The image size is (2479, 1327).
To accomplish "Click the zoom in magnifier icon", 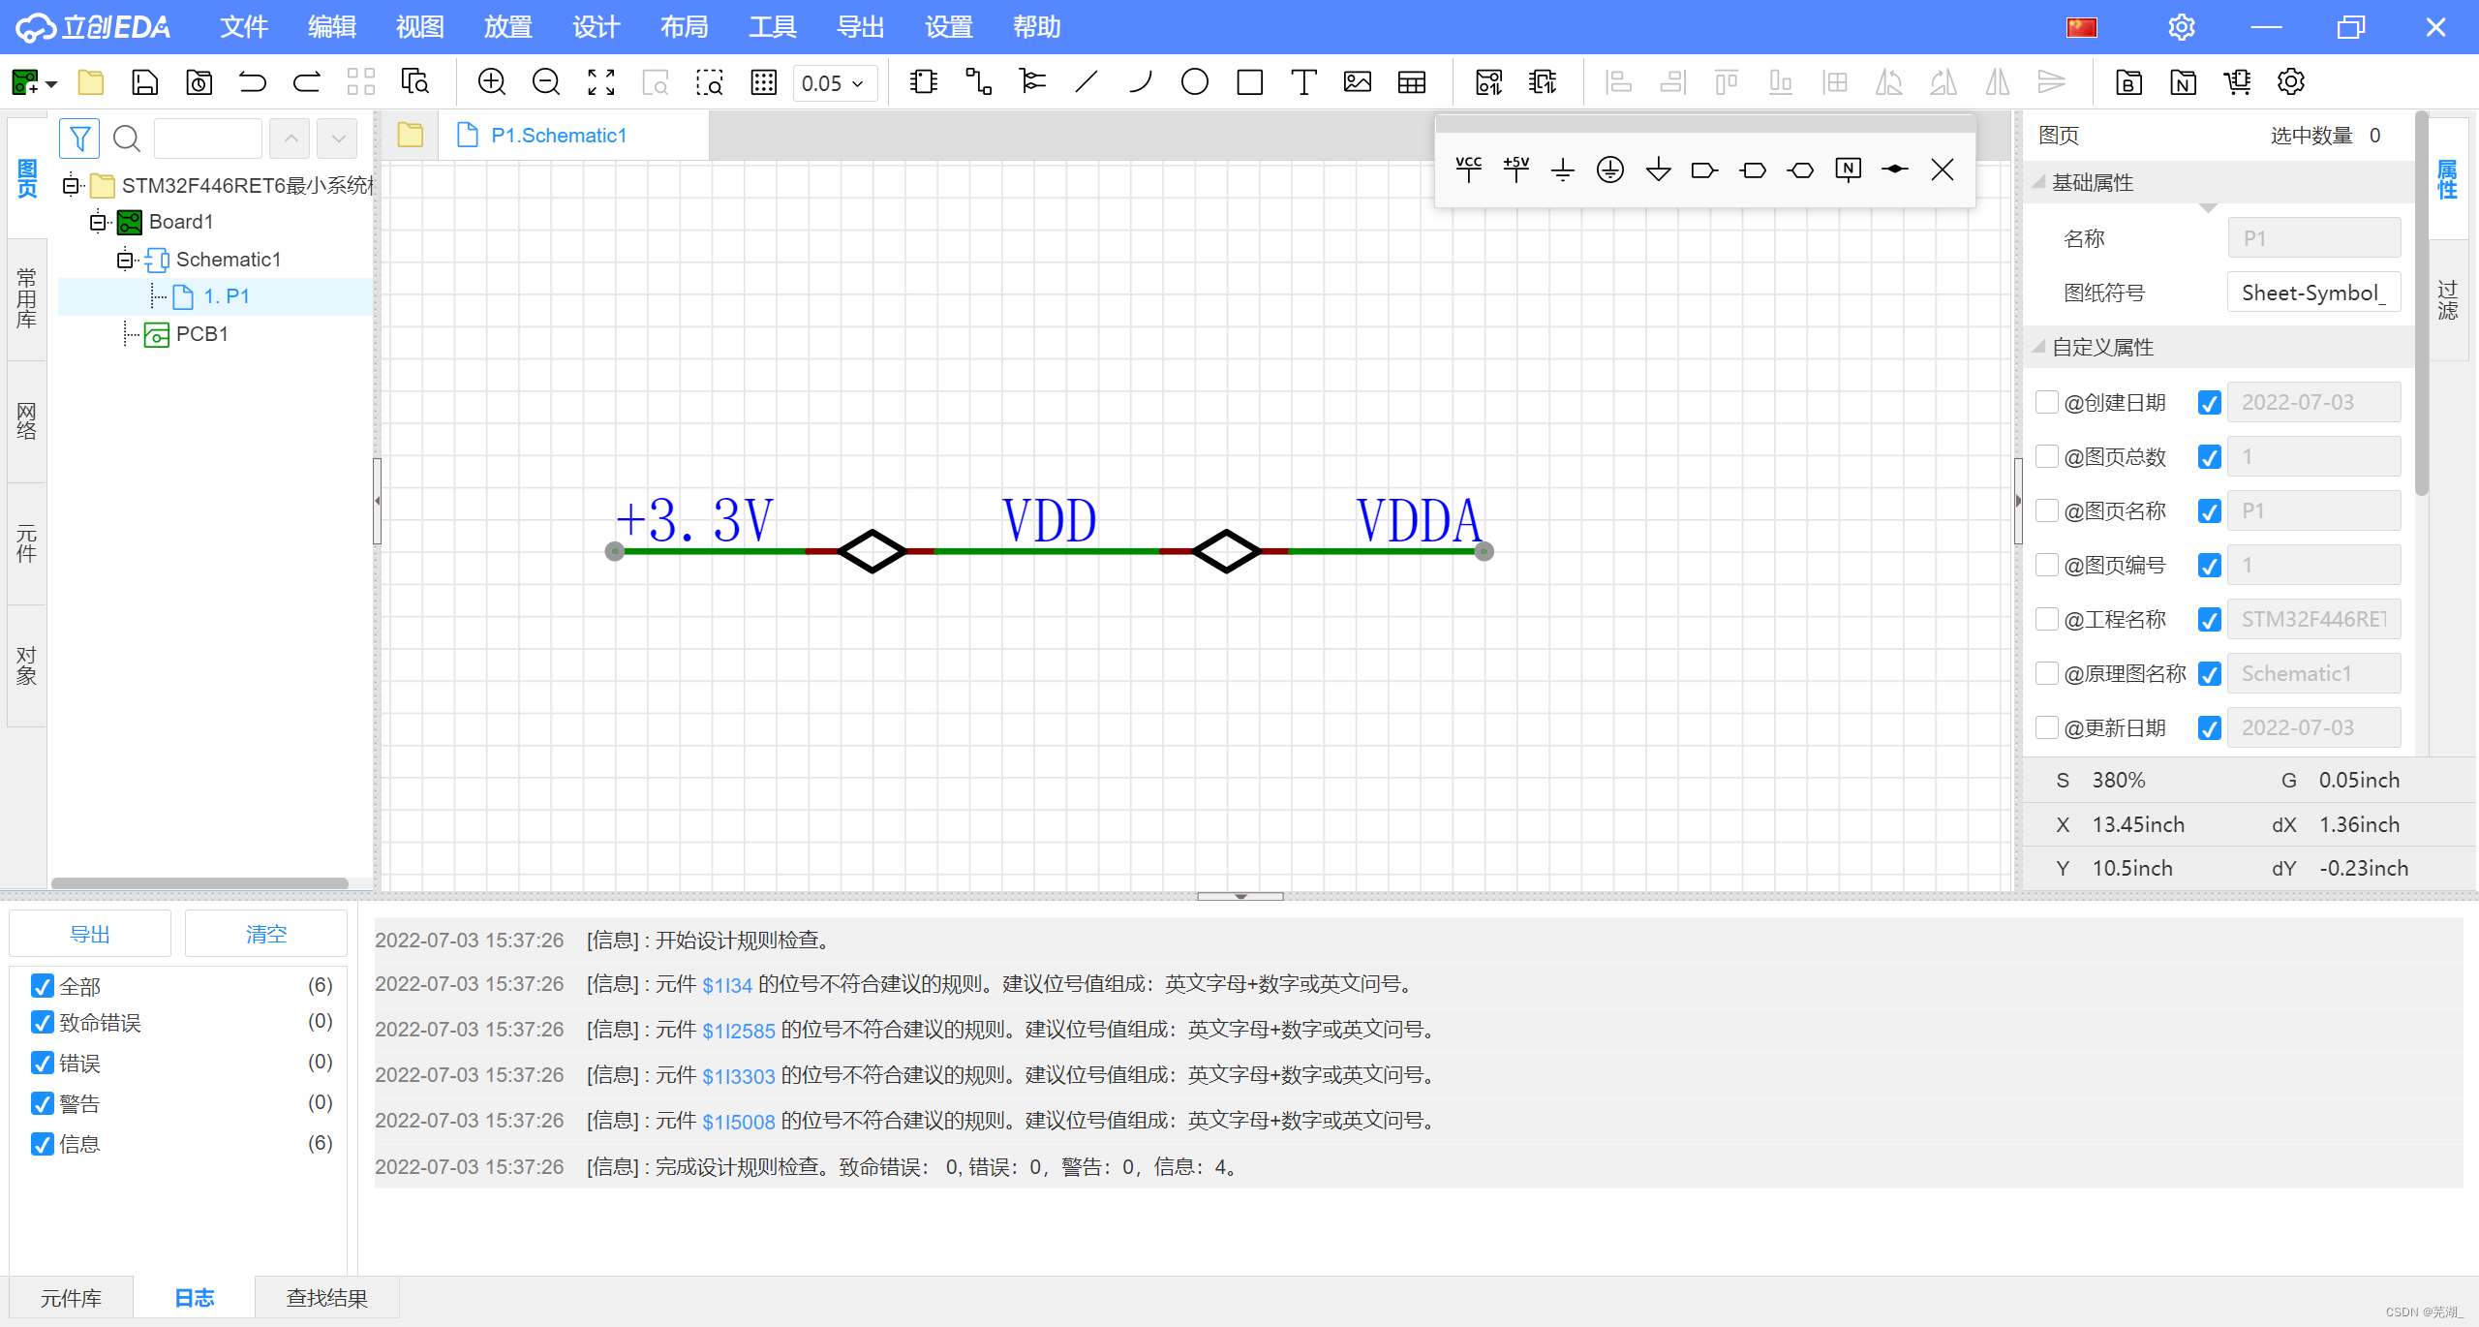I will coord(492,82).
